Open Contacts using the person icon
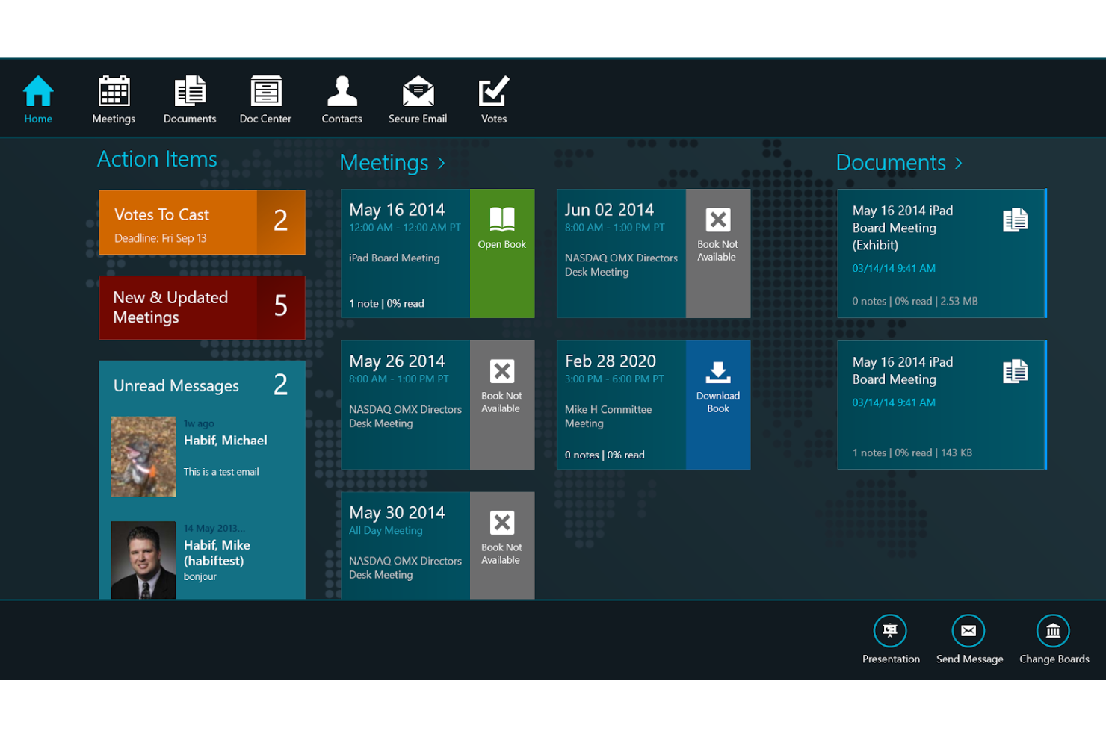The image size is (1106, 737). point(342,91)
